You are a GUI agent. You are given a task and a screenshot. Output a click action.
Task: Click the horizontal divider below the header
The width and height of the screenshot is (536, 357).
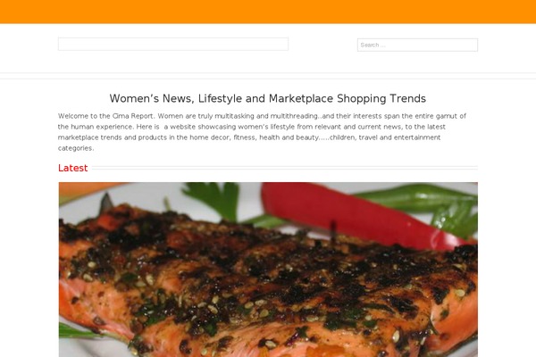point(268,76)
